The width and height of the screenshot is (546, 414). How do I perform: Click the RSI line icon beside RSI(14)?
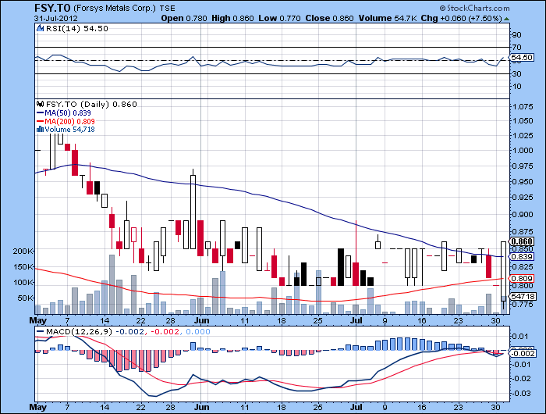click(x=41, y=28)
